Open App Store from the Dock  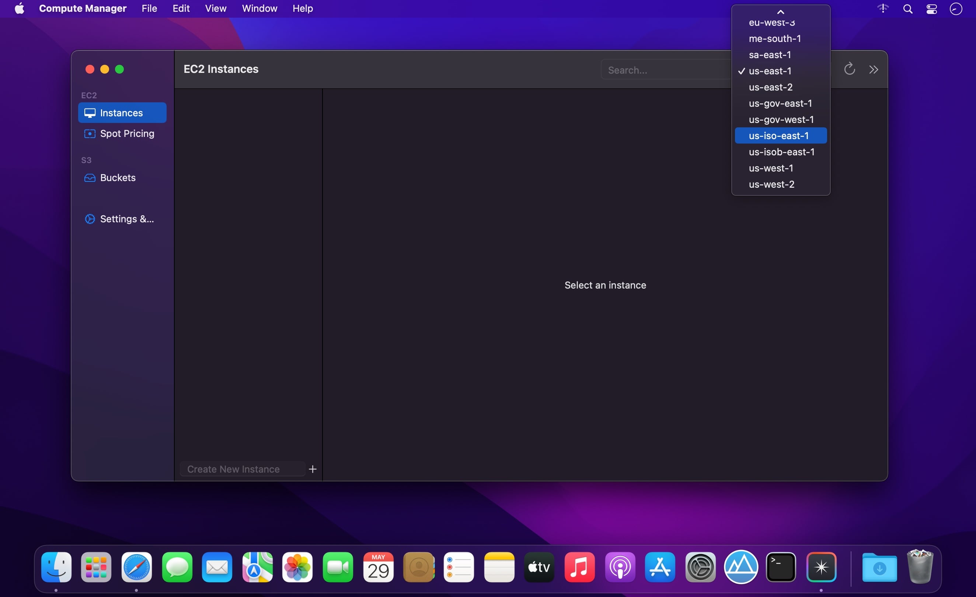[x=660, y=567]
